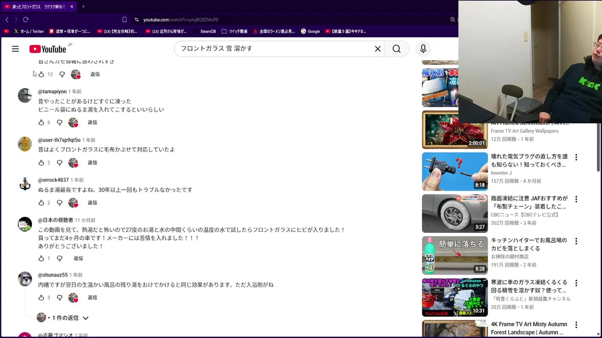Bookmark this page icon
This screenshot has width=602, height=338.
click(124, 20)
